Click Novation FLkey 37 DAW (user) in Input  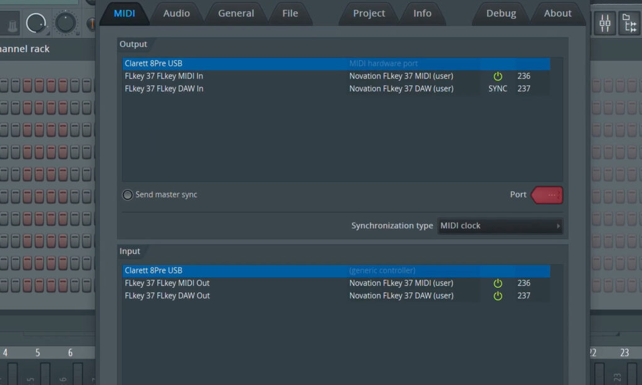[401, 296]
